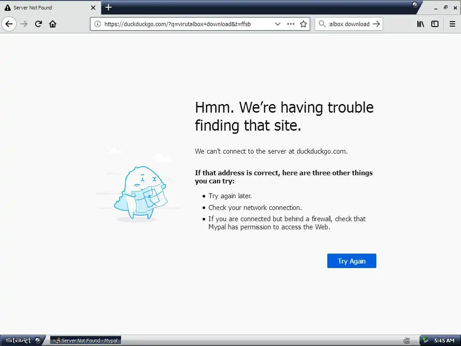
Task: Click "We can't connect to the server" text
Action: (x=271, y=151)
